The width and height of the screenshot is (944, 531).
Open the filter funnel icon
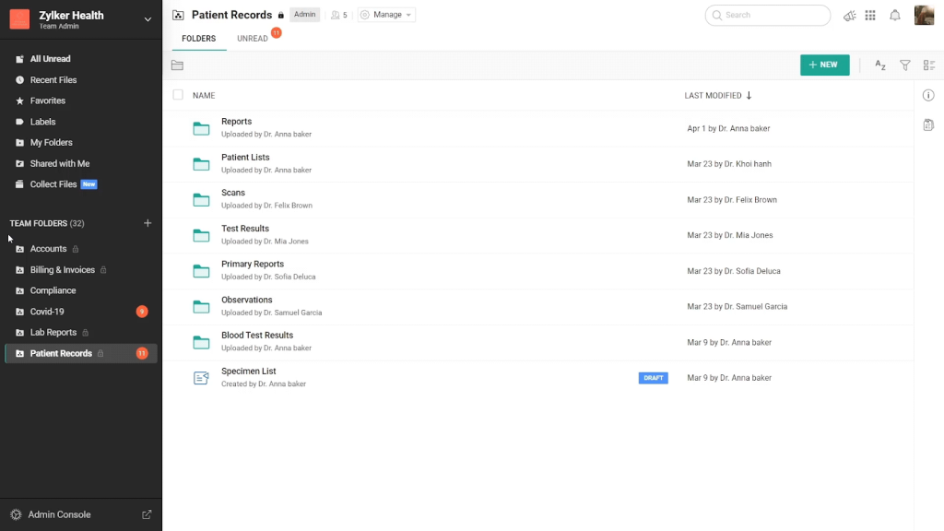[904, 65]
